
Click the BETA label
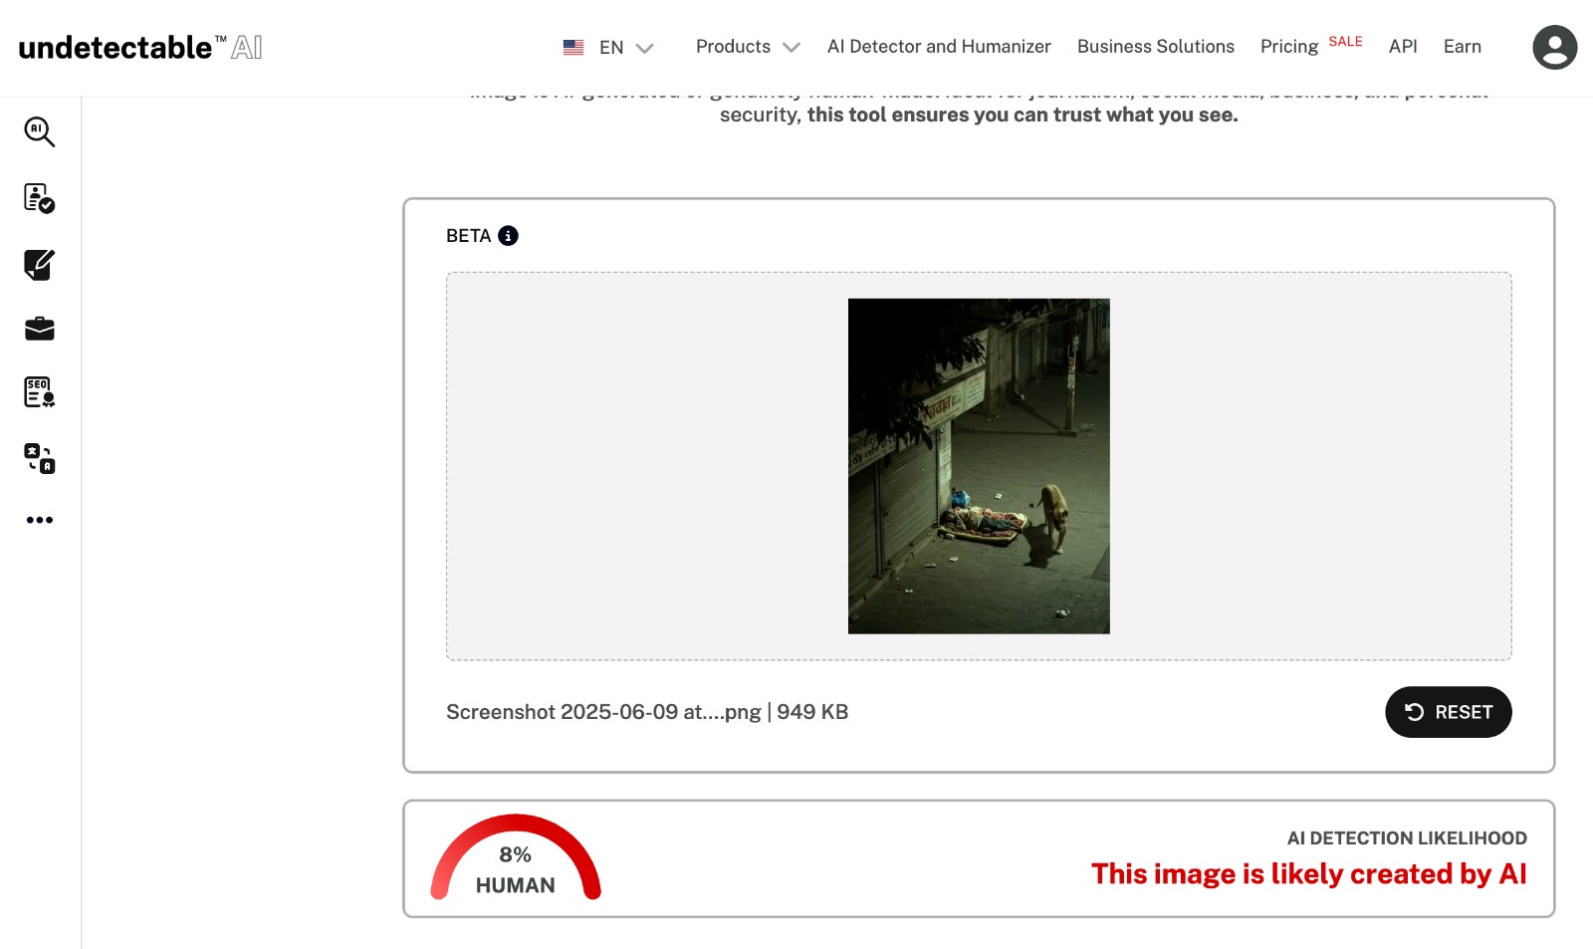point(469,236)
